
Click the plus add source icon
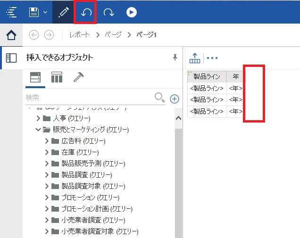[175, 99]
